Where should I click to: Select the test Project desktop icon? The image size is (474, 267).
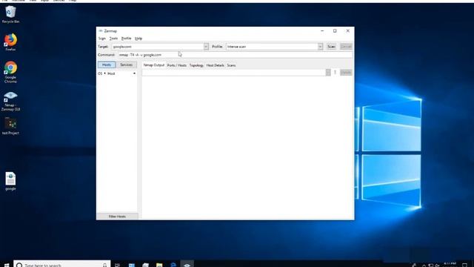coord(10,126)
